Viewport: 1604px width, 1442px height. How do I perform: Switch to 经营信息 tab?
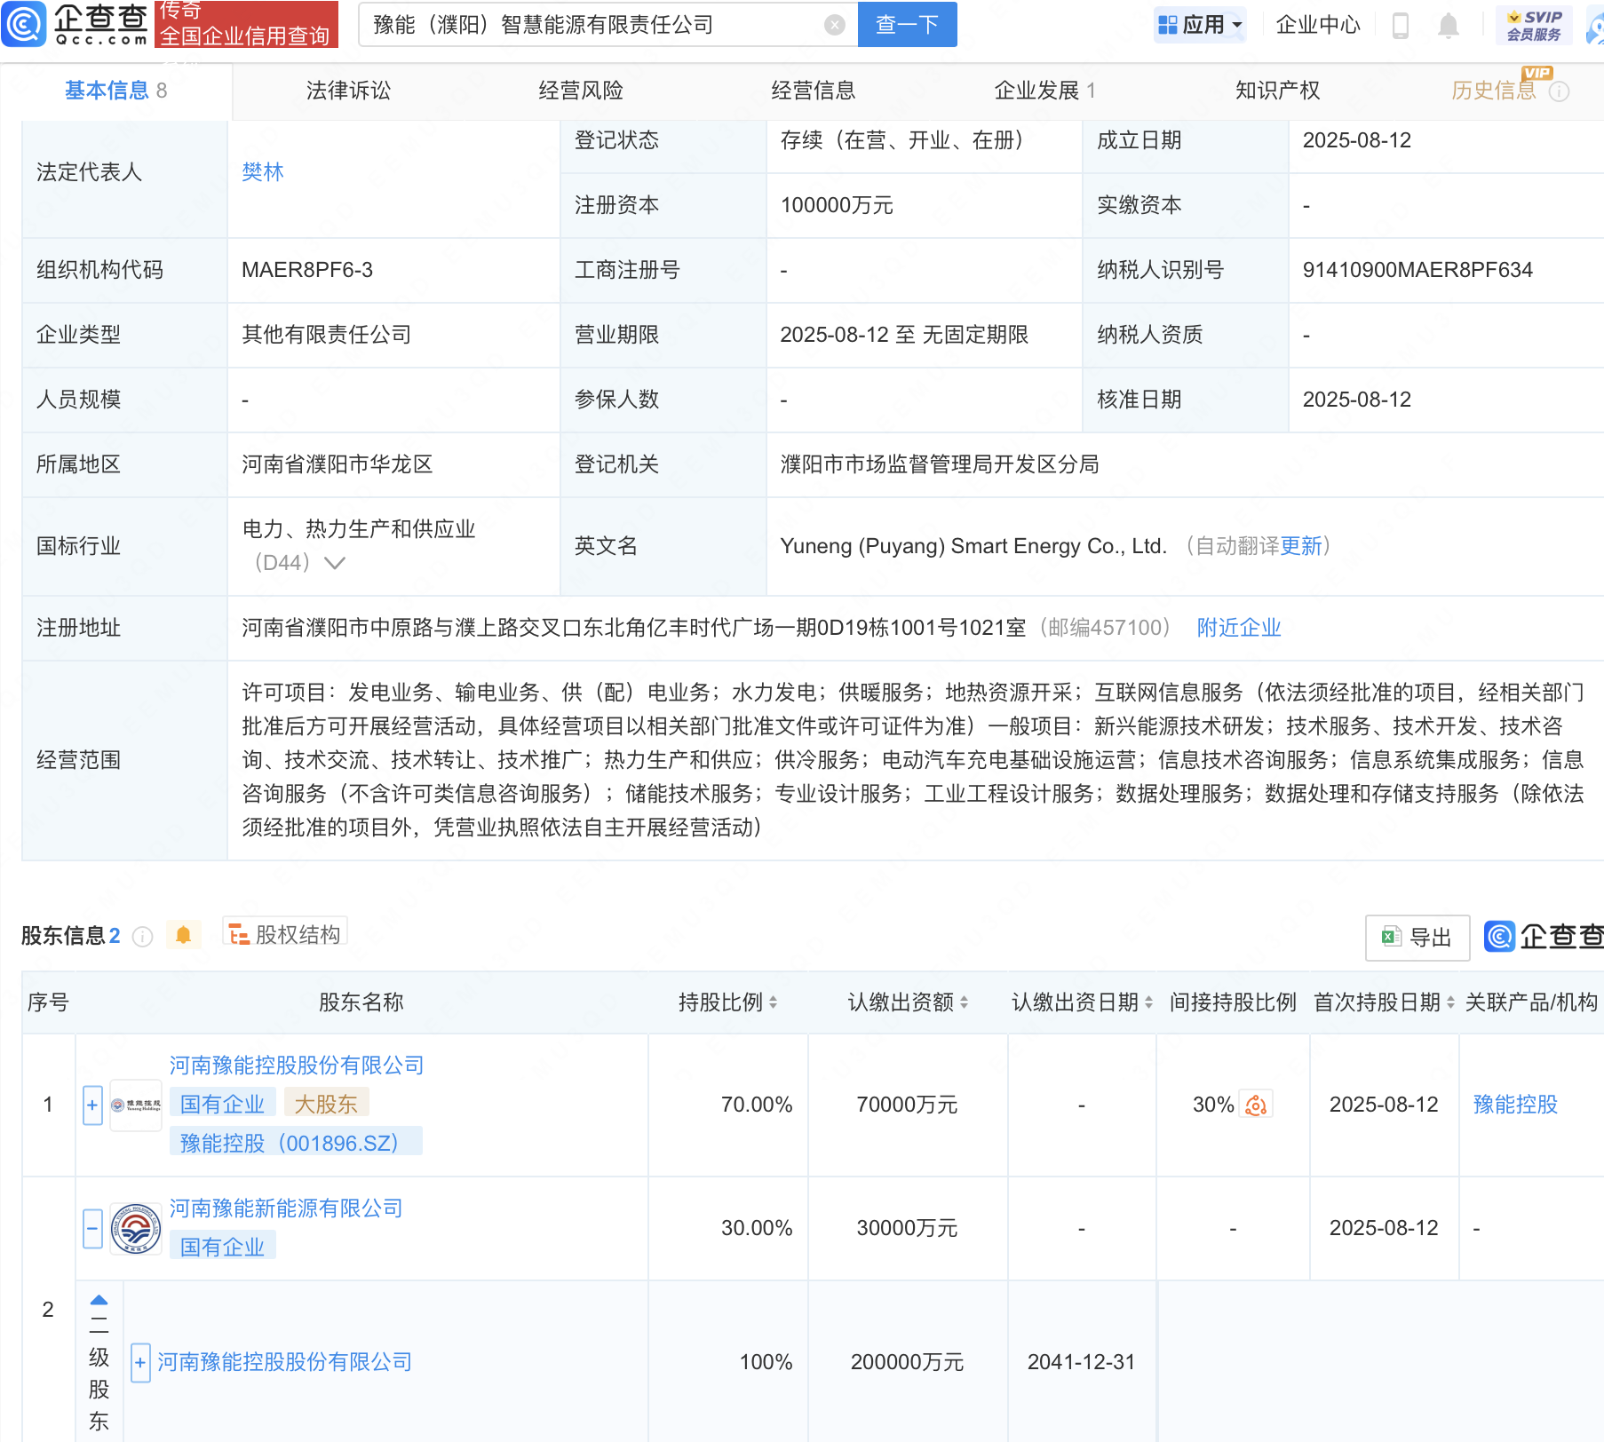814,91
